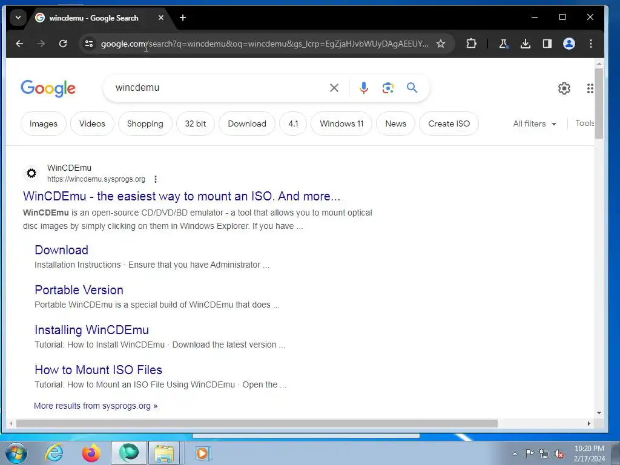Image resolution: width=620 pixels, height=465 pixels.
Task: Apply the Windows 11 filter chip
Action: point(341,124)
